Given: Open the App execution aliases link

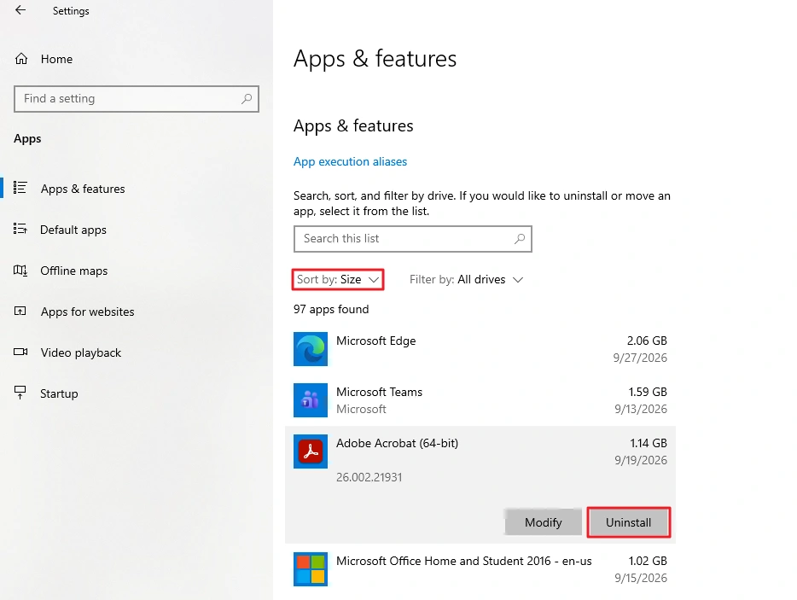Looking at the screenshot, I should 350,161.
